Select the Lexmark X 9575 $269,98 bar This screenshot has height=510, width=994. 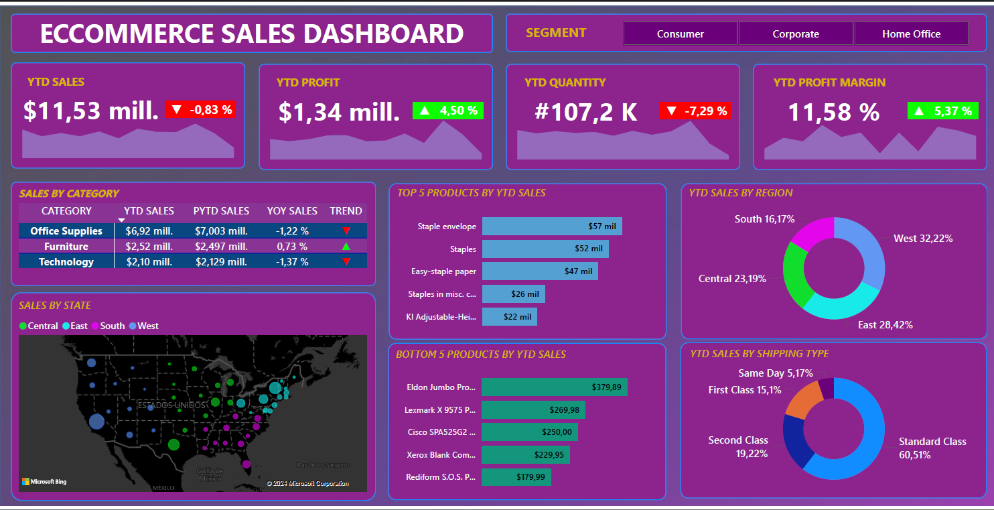click(534, 409)
